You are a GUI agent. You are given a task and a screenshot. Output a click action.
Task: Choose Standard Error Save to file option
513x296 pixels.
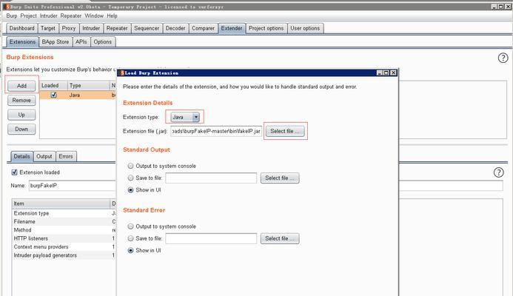(131, 238)
